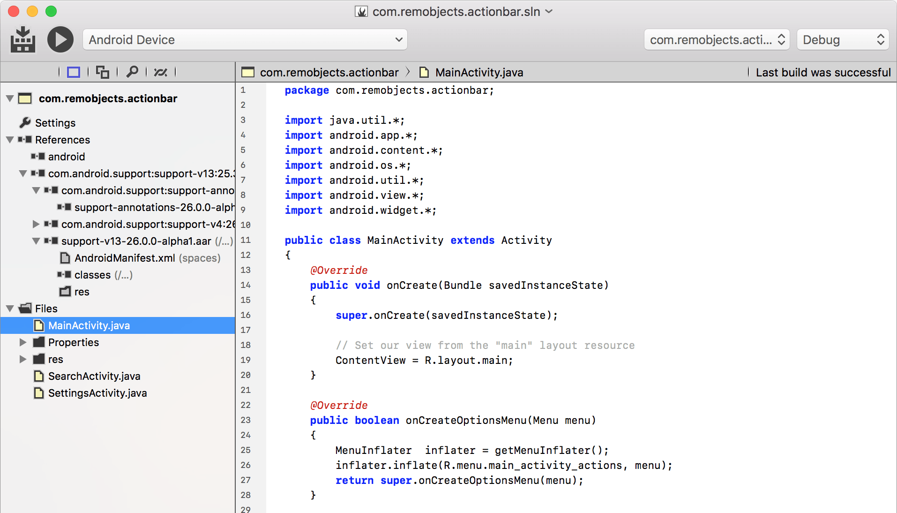Click the References node icon
Viewport: 897px width, 513px height.
[25, 139]
